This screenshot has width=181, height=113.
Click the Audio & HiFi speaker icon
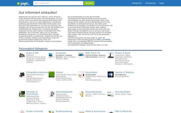point(22,55)
